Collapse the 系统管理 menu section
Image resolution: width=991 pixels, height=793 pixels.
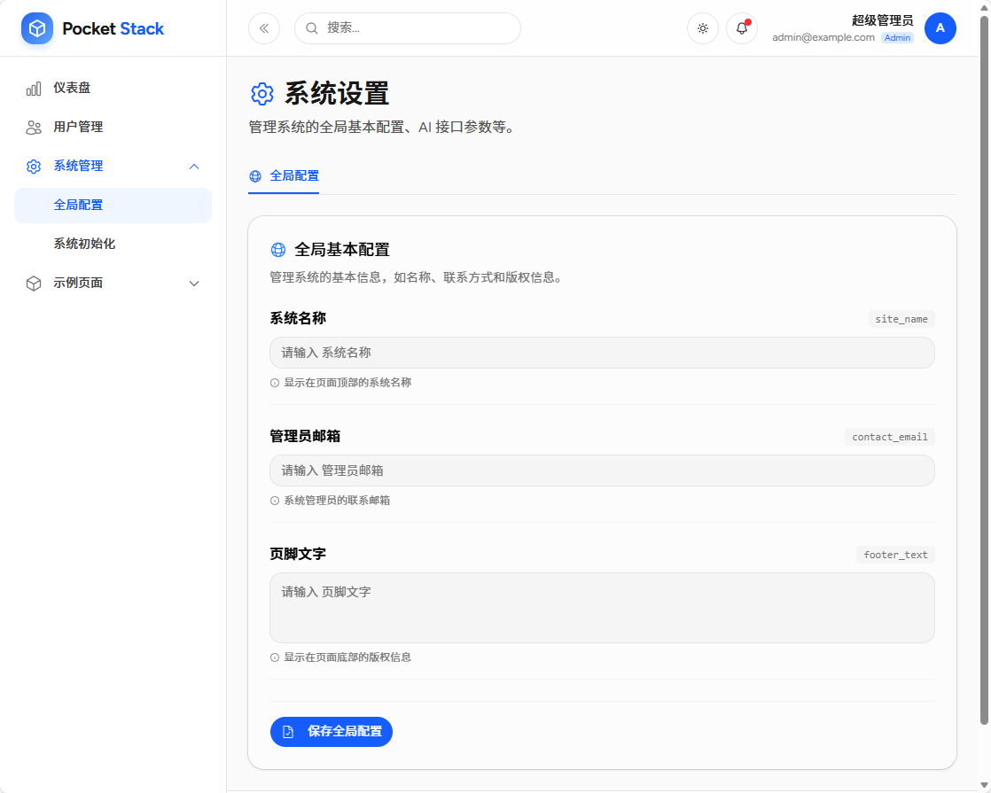tap(193, 166)
